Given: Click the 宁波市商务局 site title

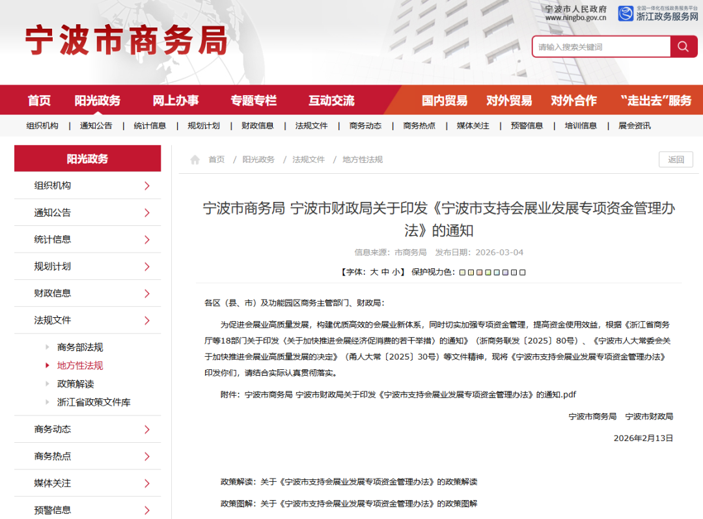Looking at the screenshot, I should coord(126,40).
